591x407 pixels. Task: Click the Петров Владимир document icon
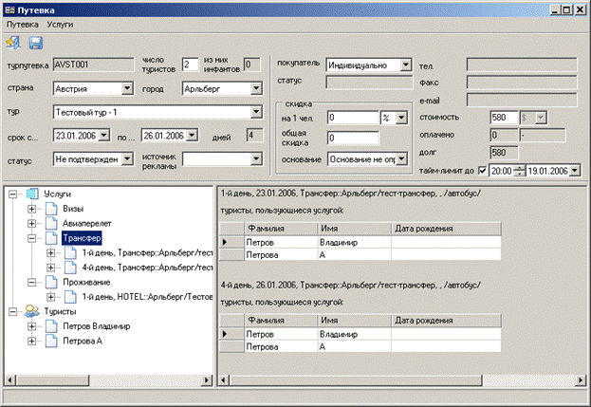pyautogui.click(x=51, y=326)
